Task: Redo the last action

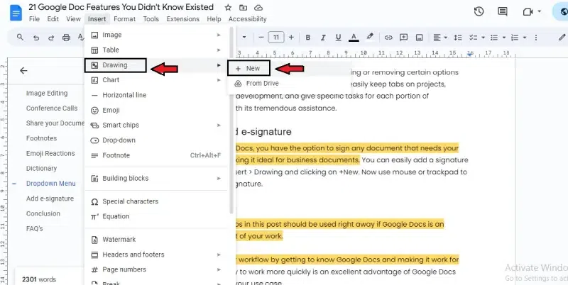Action: 51,38
